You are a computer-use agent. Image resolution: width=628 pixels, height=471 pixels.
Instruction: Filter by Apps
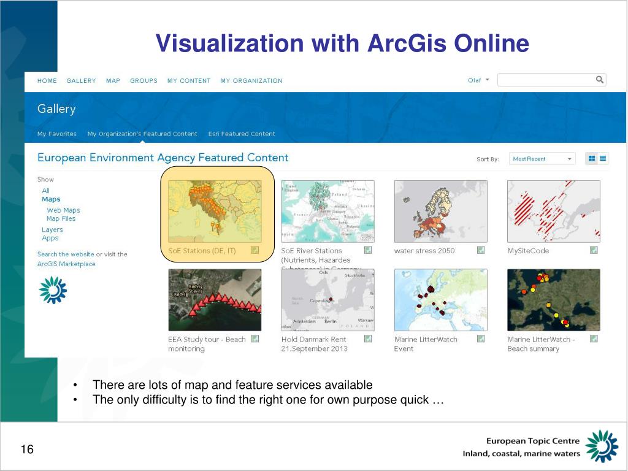[50, 238]
